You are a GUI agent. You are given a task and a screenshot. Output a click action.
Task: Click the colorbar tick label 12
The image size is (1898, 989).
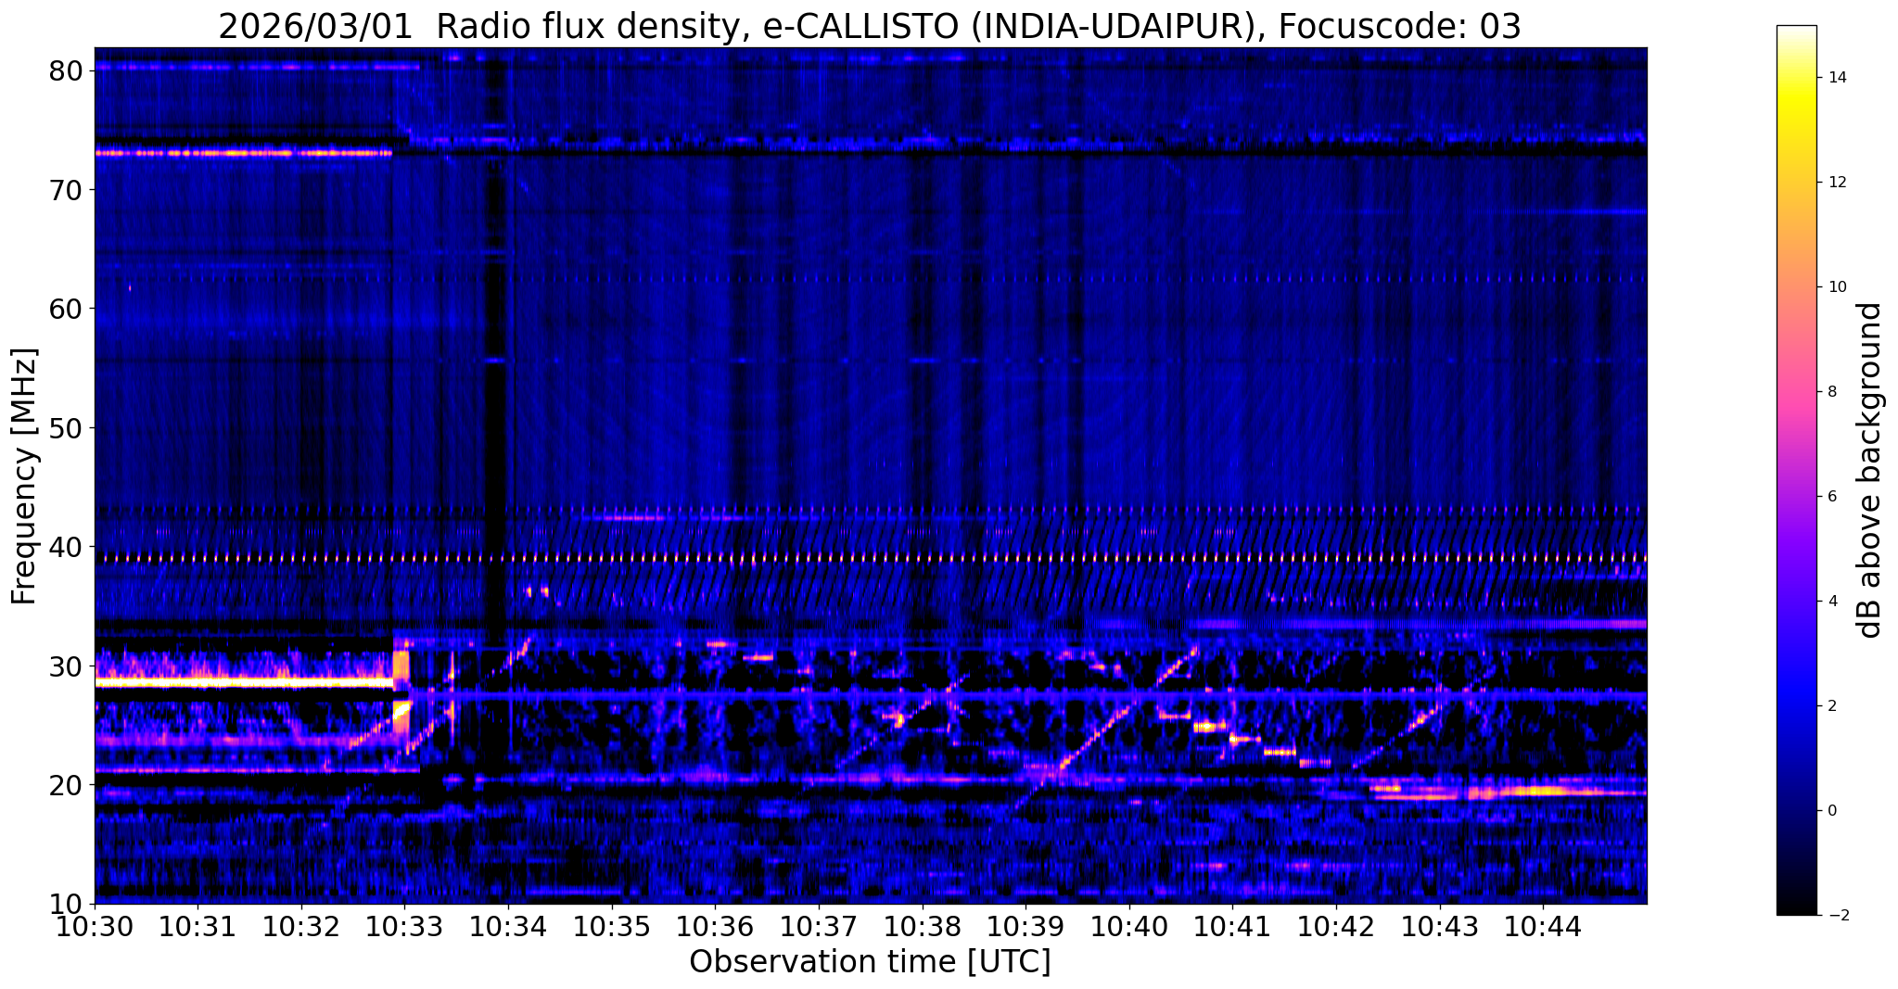point(1835,183)
